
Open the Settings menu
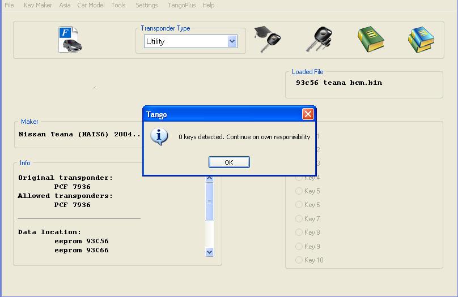[147, 5]
